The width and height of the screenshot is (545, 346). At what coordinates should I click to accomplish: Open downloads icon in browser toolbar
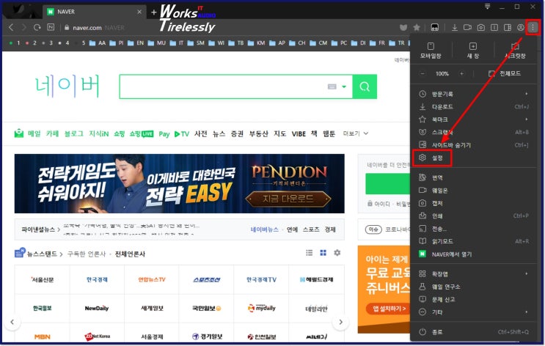click(x=454, y=27)
